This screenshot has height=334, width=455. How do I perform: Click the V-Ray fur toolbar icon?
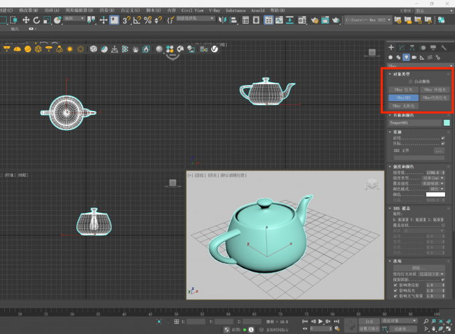tap(136, 49)
